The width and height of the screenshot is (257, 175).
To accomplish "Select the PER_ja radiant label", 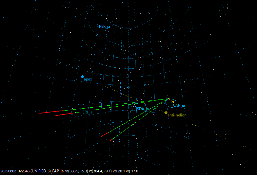I will click(104, 26).
